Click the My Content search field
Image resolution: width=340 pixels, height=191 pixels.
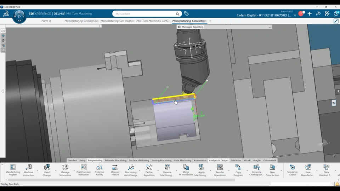tap(143, 14)
